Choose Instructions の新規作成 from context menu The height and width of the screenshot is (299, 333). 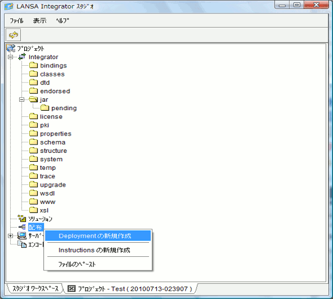click(x=98, y=250)
